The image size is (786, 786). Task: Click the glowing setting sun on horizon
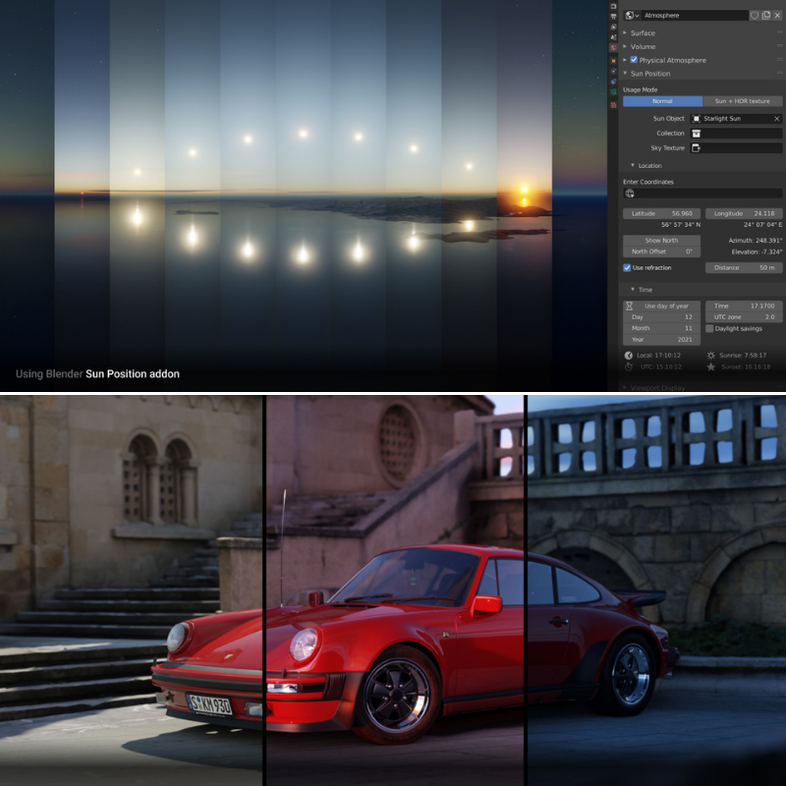[x=524, y=190]
